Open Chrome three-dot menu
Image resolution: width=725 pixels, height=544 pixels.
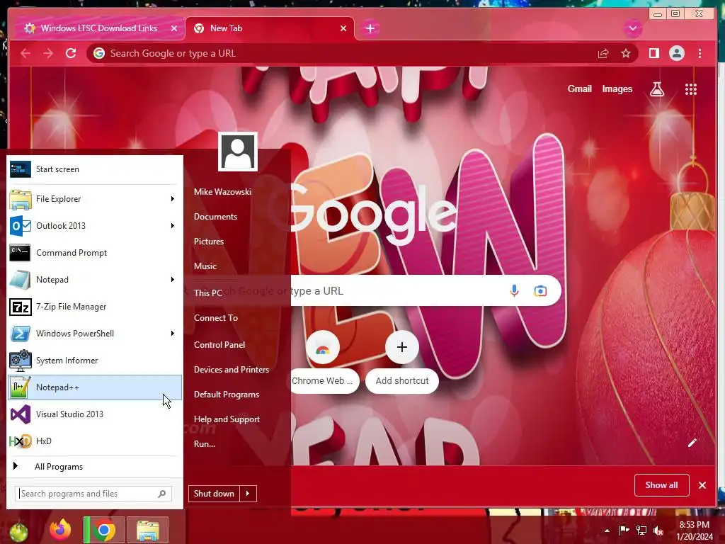point(700,53)
